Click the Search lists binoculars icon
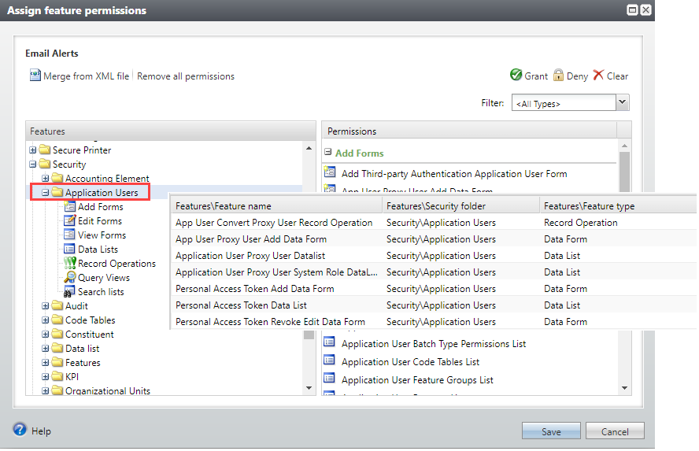 (x=69, y=291)
